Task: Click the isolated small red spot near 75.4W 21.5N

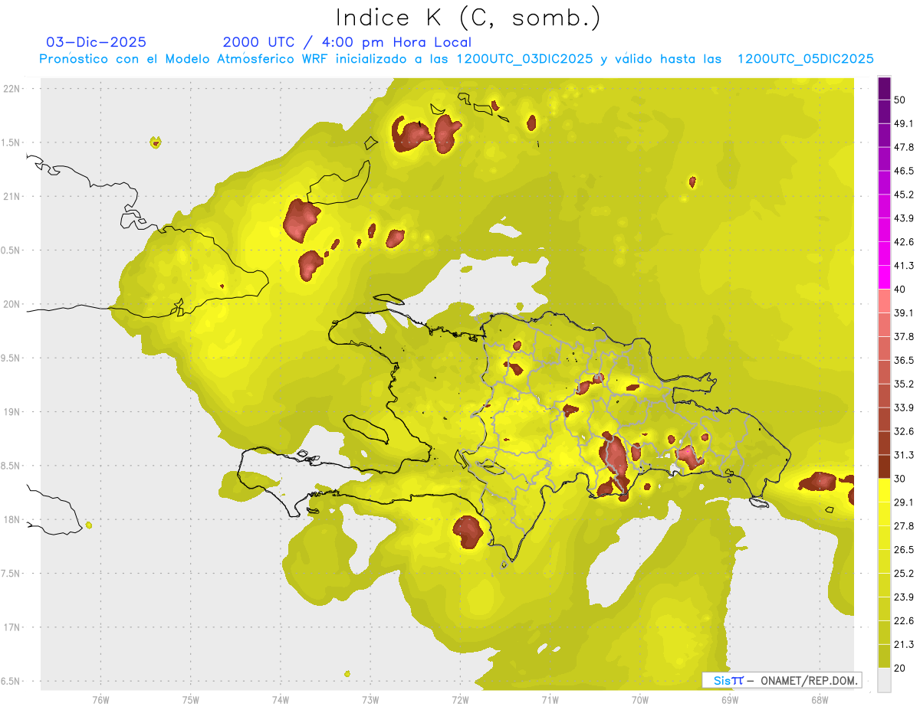Action: coord(156,142)
